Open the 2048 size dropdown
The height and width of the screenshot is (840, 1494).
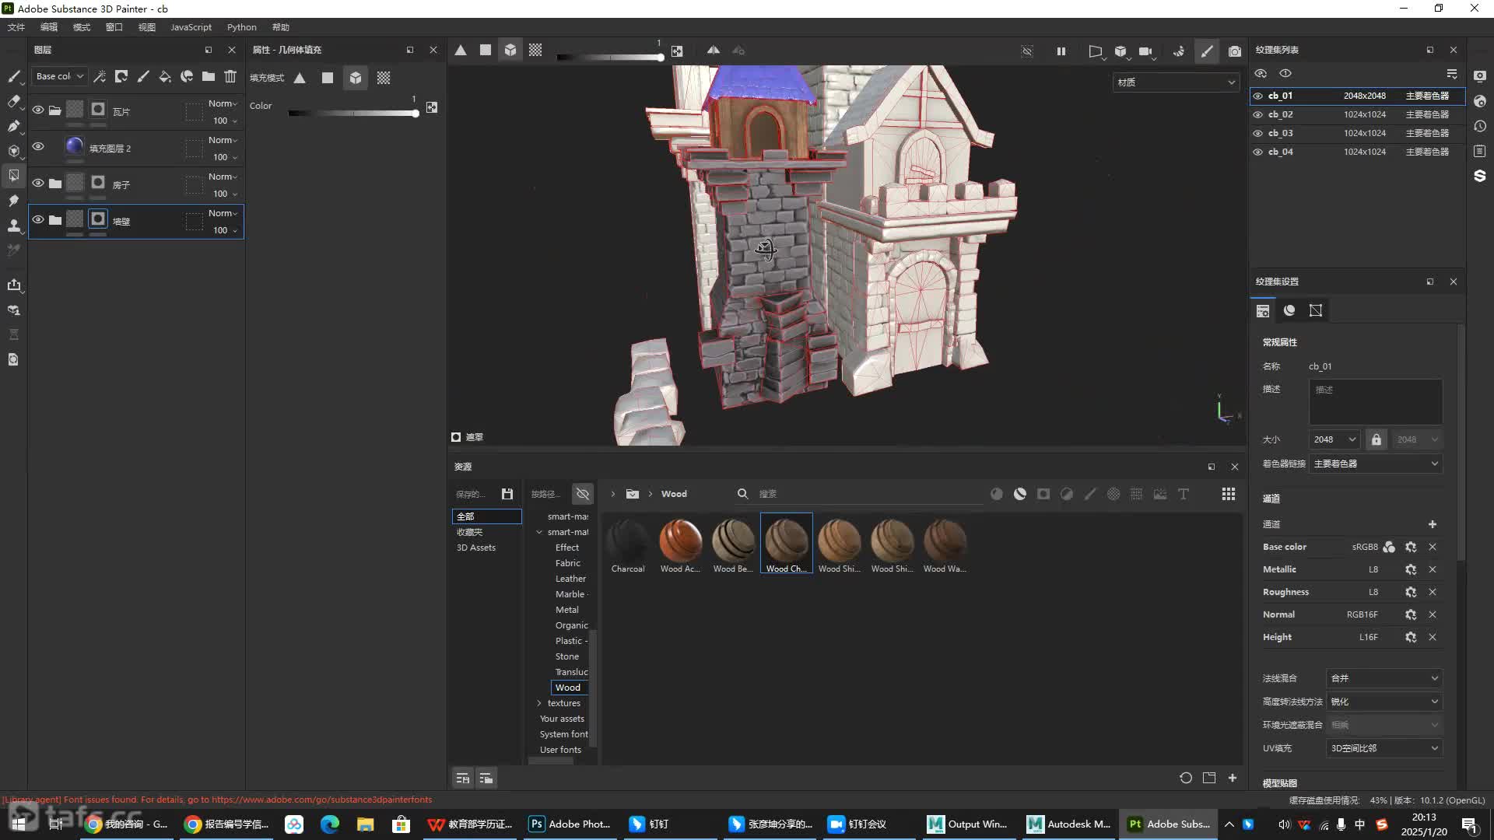click(1334, 439)
